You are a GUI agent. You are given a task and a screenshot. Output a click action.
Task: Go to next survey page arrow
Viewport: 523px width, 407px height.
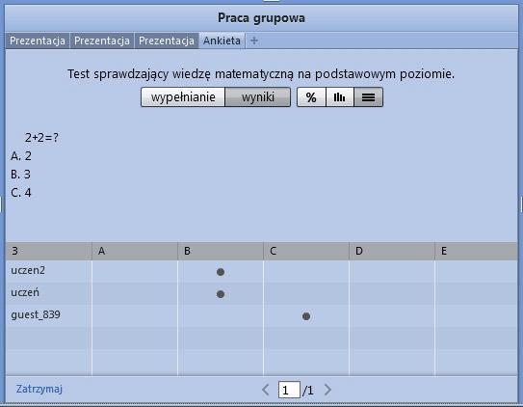click(327, 390)
